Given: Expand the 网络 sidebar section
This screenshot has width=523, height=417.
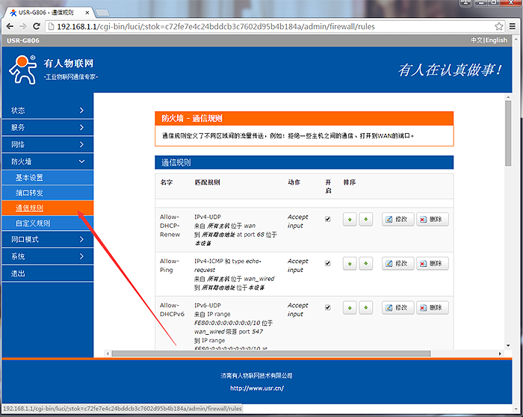Looking at the screenshot, I should 46,144.
